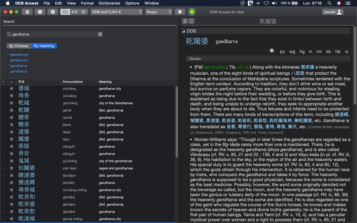Click the gandharva search input field
This screenshot has height=223, width=357.
tap(54, 34)
